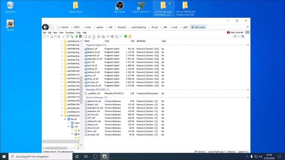Image resolution: width=285 pixels, height=160 pixels.
Task: Click the volume icon in system tray
Action: [261, 156]
